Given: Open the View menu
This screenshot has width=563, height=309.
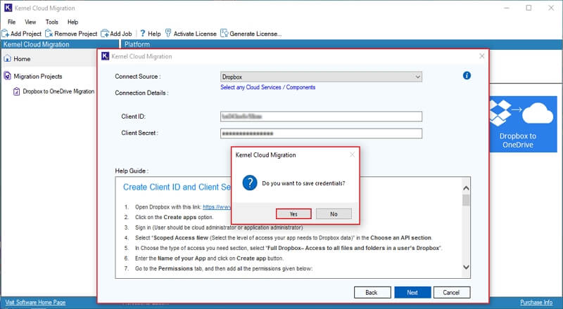Looking at the screenshot, I should coord(30,22).
